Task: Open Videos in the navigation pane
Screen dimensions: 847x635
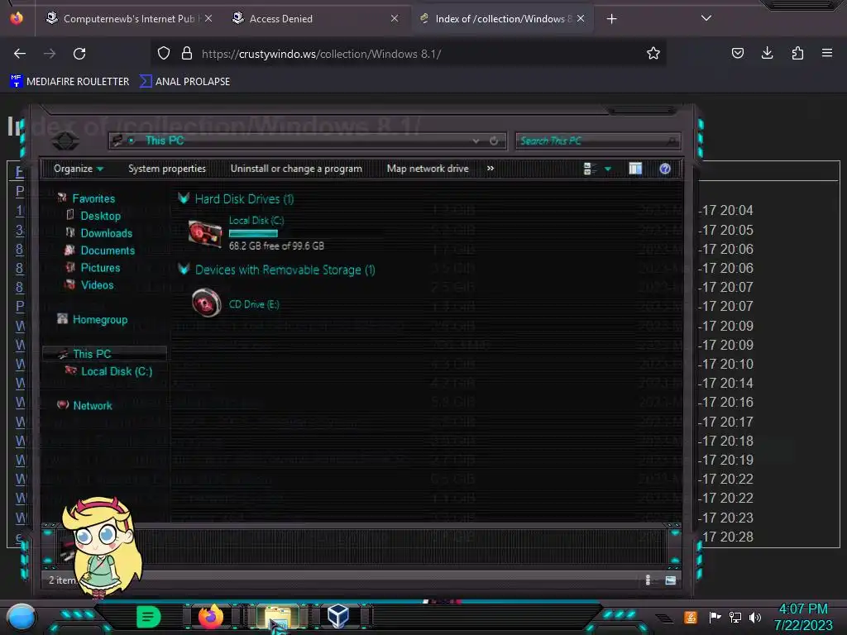Action: (98, 285)
